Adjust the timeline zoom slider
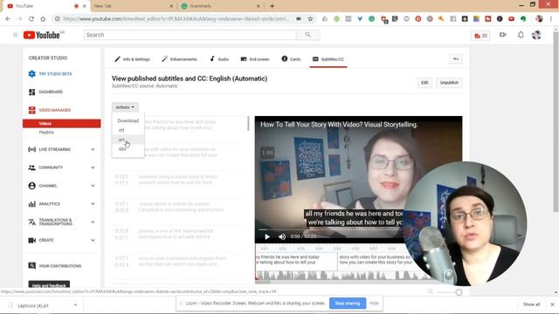The width and height of the screenshot is (559, 314). [x=459, y=292]
